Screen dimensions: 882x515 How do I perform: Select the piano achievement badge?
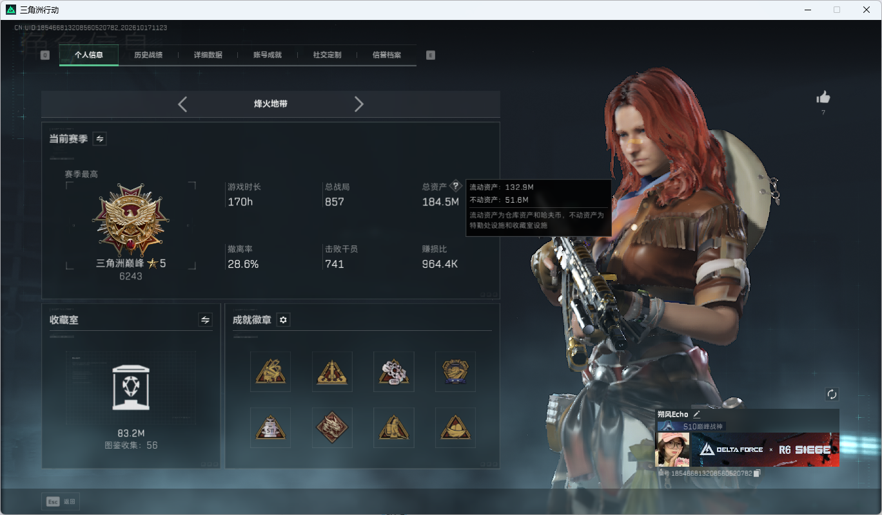click(x=270, y=371)
